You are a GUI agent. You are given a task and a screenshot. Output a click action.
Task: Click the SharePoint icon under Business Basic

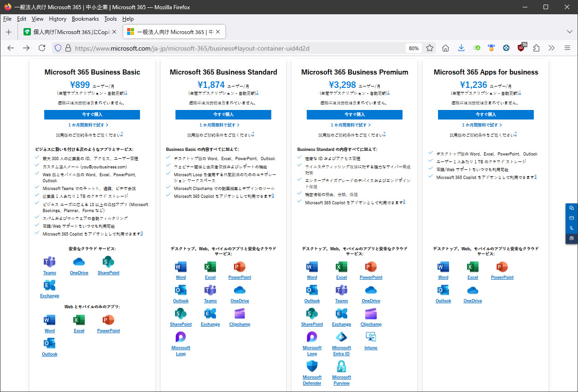click(108, 262)
